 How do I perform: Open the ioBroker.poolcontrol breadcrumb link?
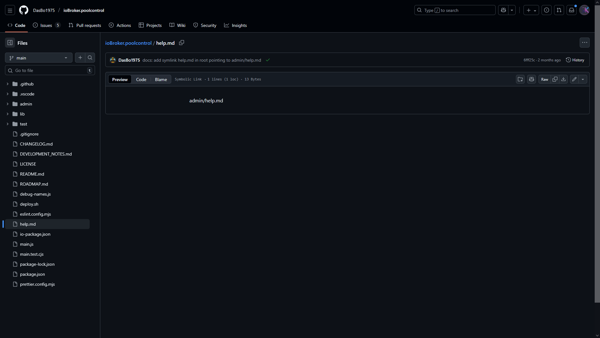[x=128, y=43]
